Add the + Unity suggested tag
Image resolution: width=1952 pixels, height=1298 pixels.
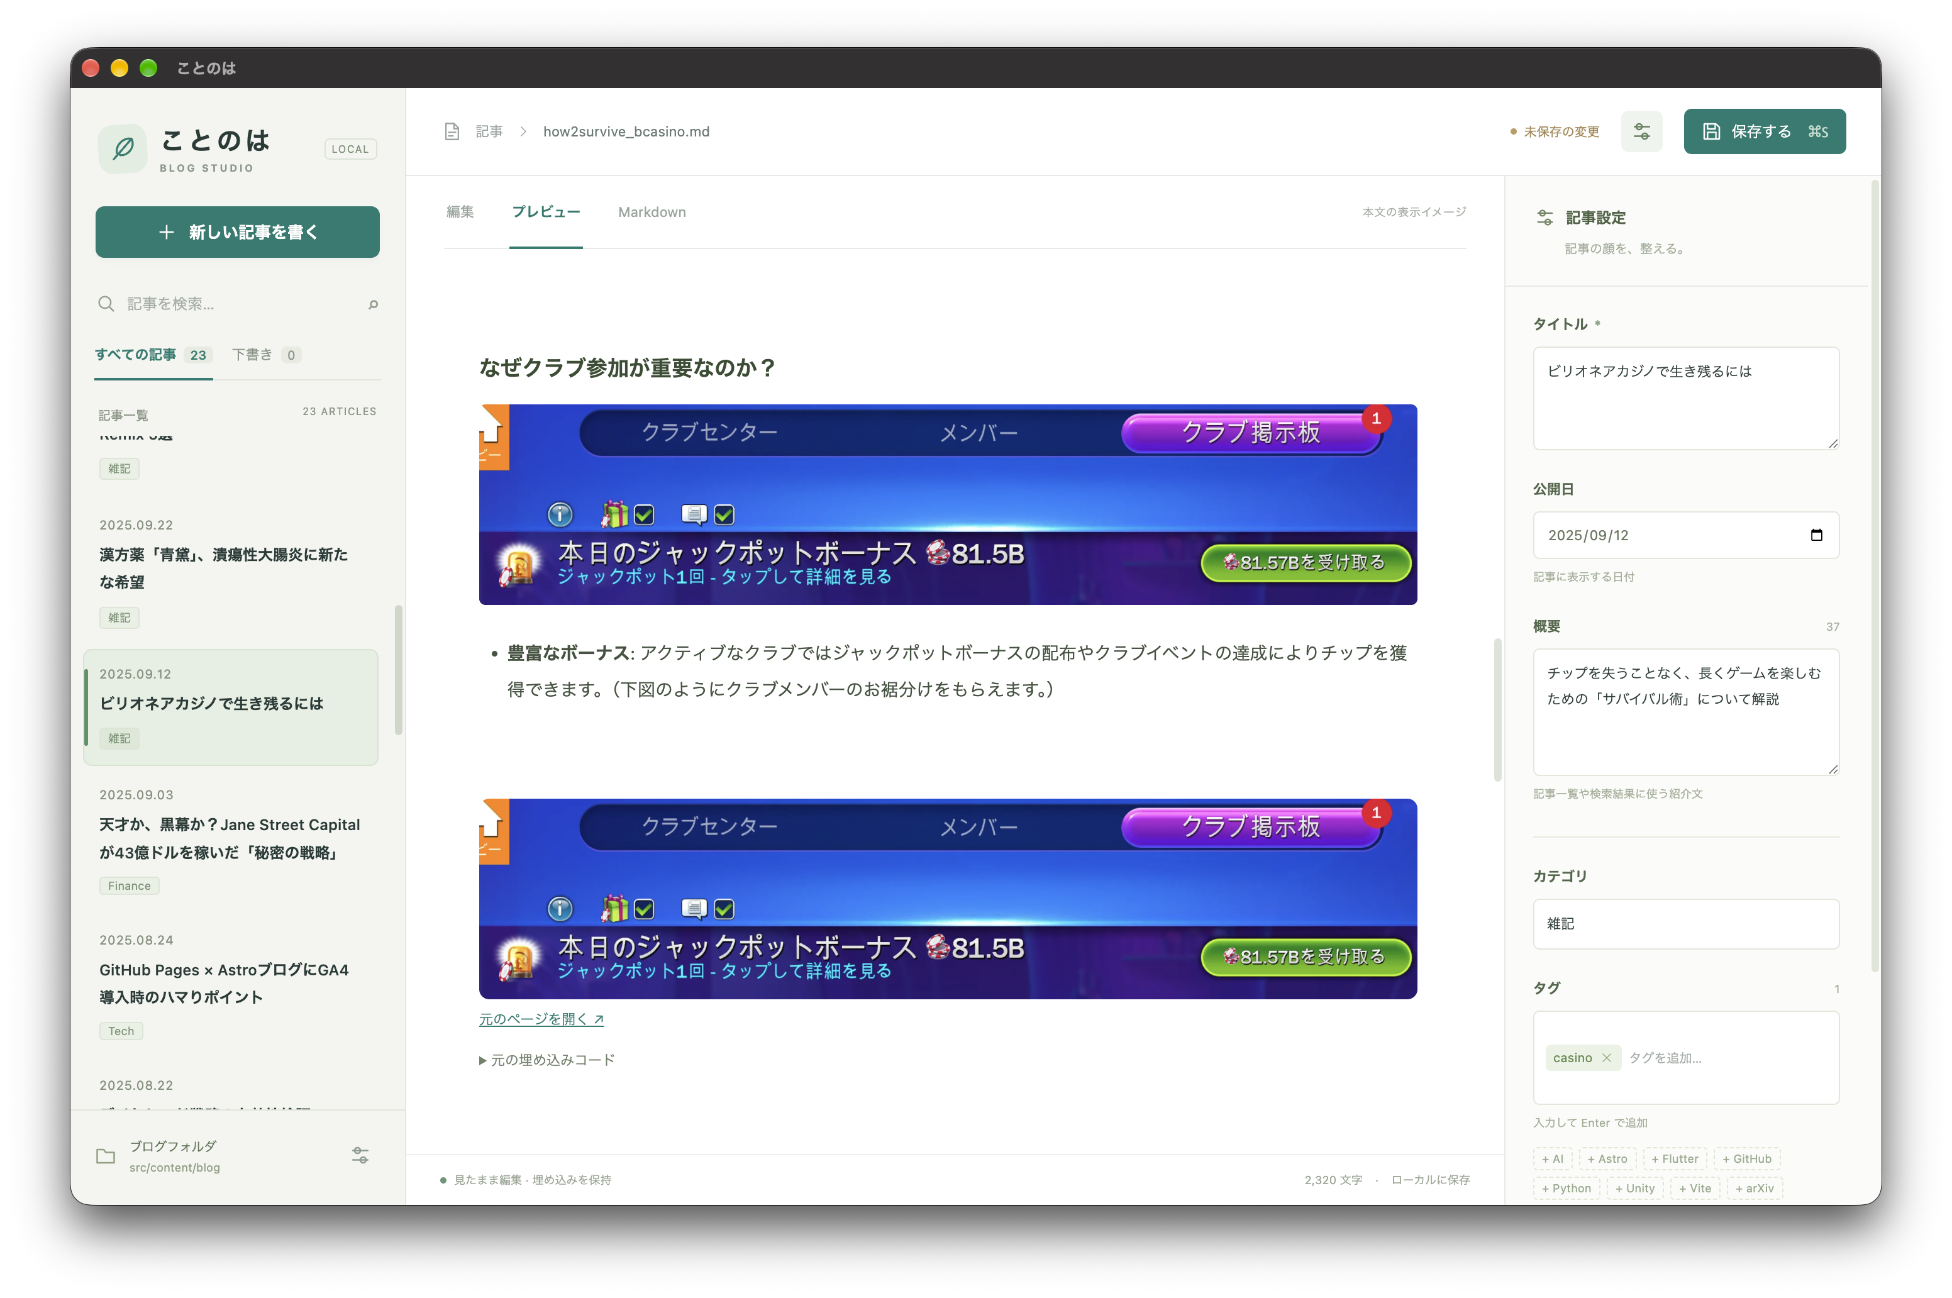[x=1635, y=1188]
